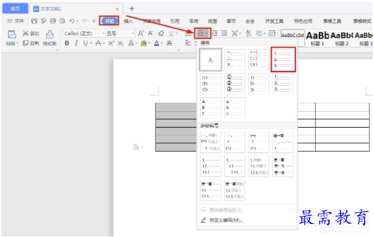Choose the (一)(二)(三) numbering format

click(259, 59)
